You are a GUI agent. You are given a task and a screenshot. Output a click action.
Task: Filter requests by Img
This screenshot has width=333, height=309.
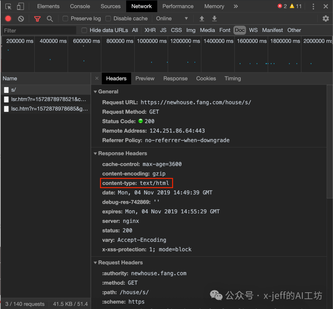(191, 30)
